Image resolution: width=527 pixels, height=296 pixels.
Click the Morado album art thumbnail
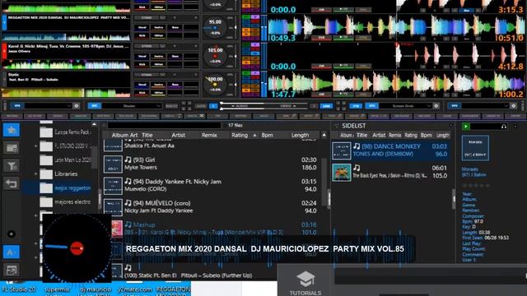coord(475,148)
